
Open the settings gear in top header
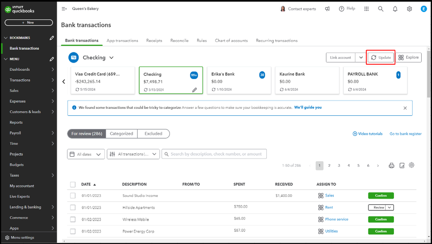pyautogui.click(x=409, y=9)
